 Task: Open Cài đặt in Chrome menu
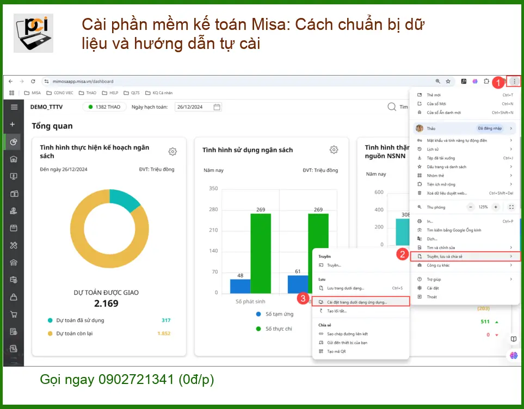coord(465,288)
